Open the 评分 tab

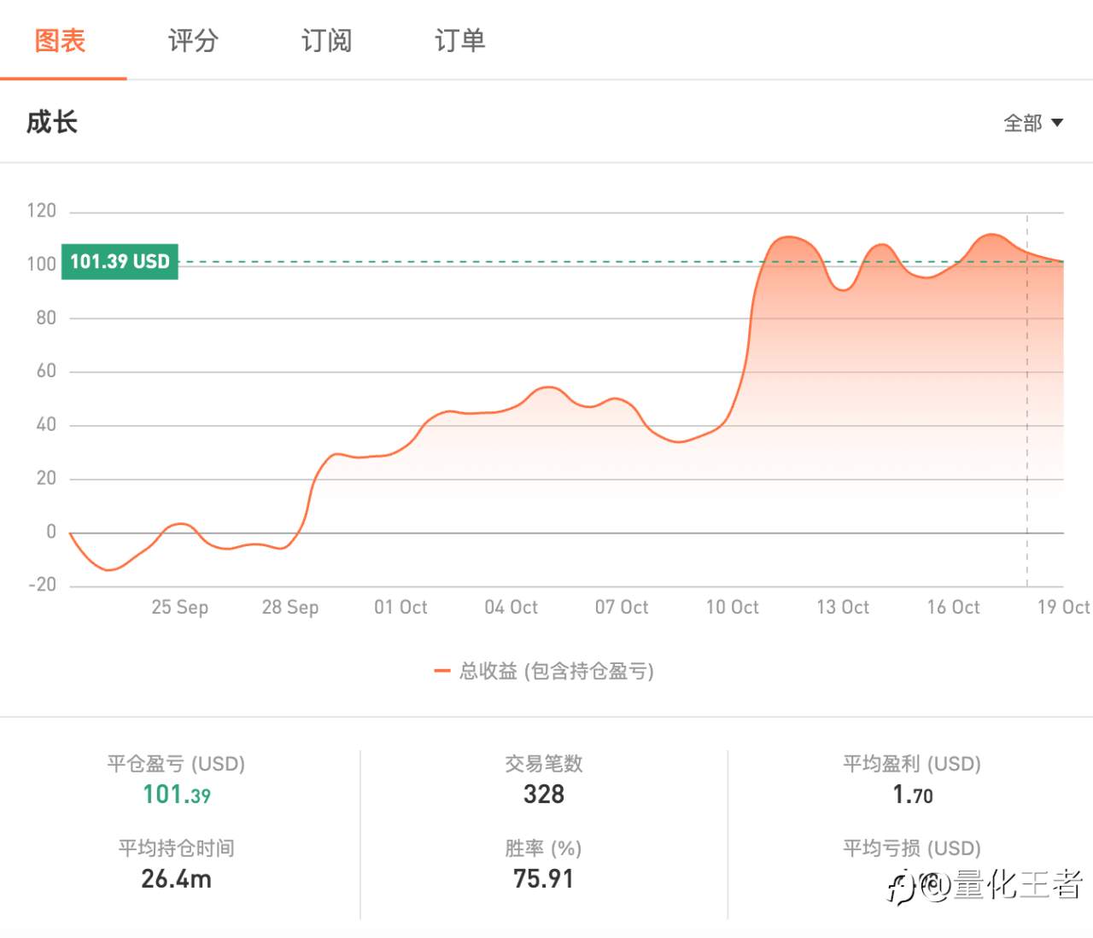193,40
